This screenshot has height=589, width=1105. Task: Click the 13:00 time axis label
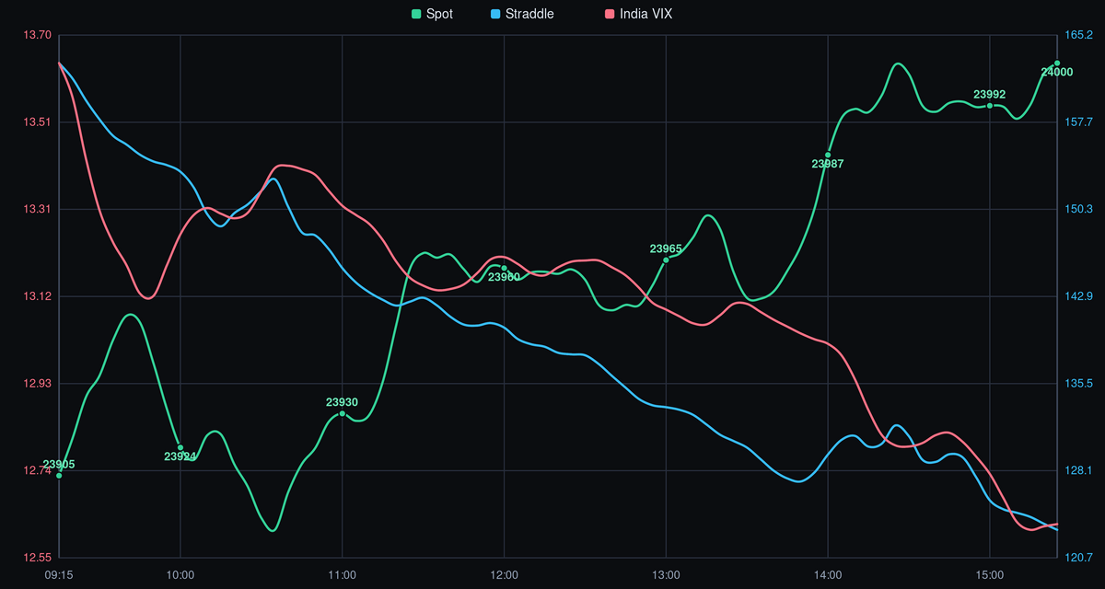coord(666,575)
